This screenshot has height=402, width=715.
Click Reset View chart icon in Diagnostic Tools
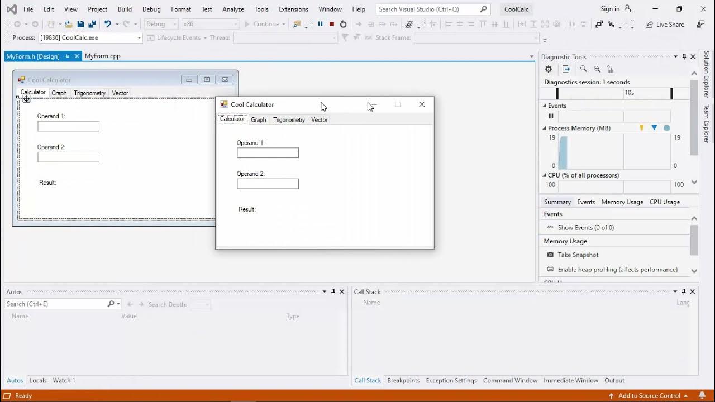click(610, 69)
